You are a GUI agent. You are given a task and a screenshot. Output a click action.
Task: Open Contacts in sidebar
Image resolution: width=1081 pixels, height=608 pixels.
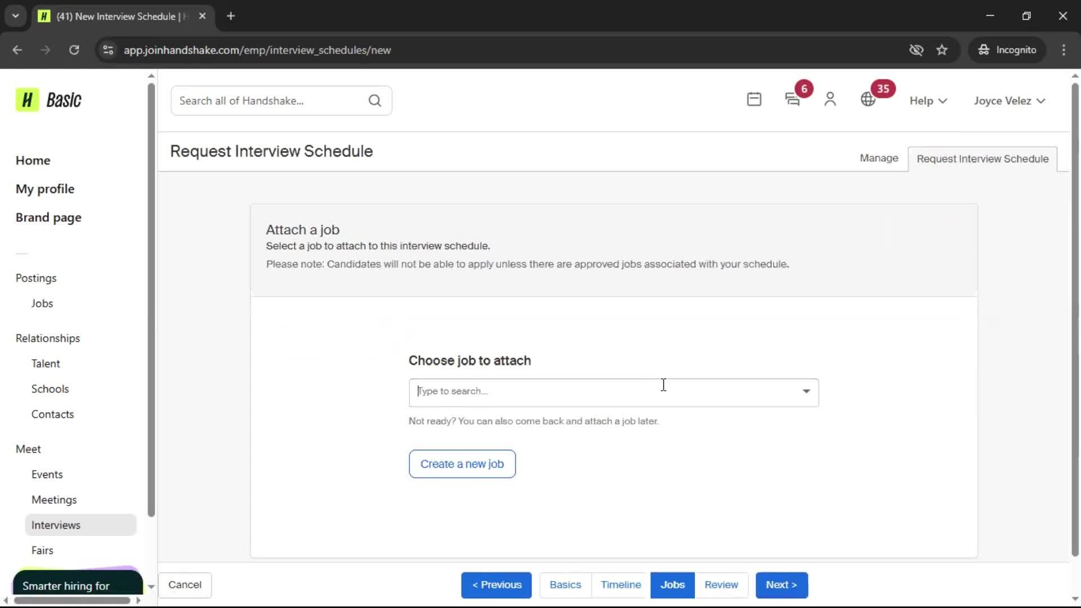click(52, 414)
